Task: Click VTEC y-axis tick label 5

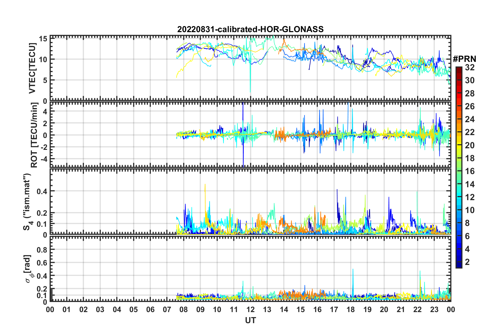Action: click(x=45, y=80)
